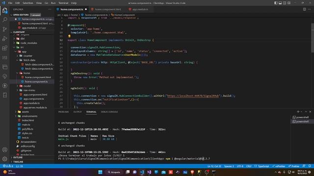Open the Manage gear in the activity bar
Screen dimensions: 314x176
[4, 159]
